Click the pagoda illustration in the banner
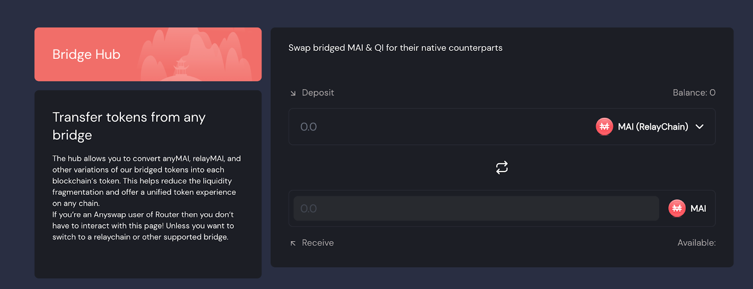753x289 pixels. [x=181, y=68]
